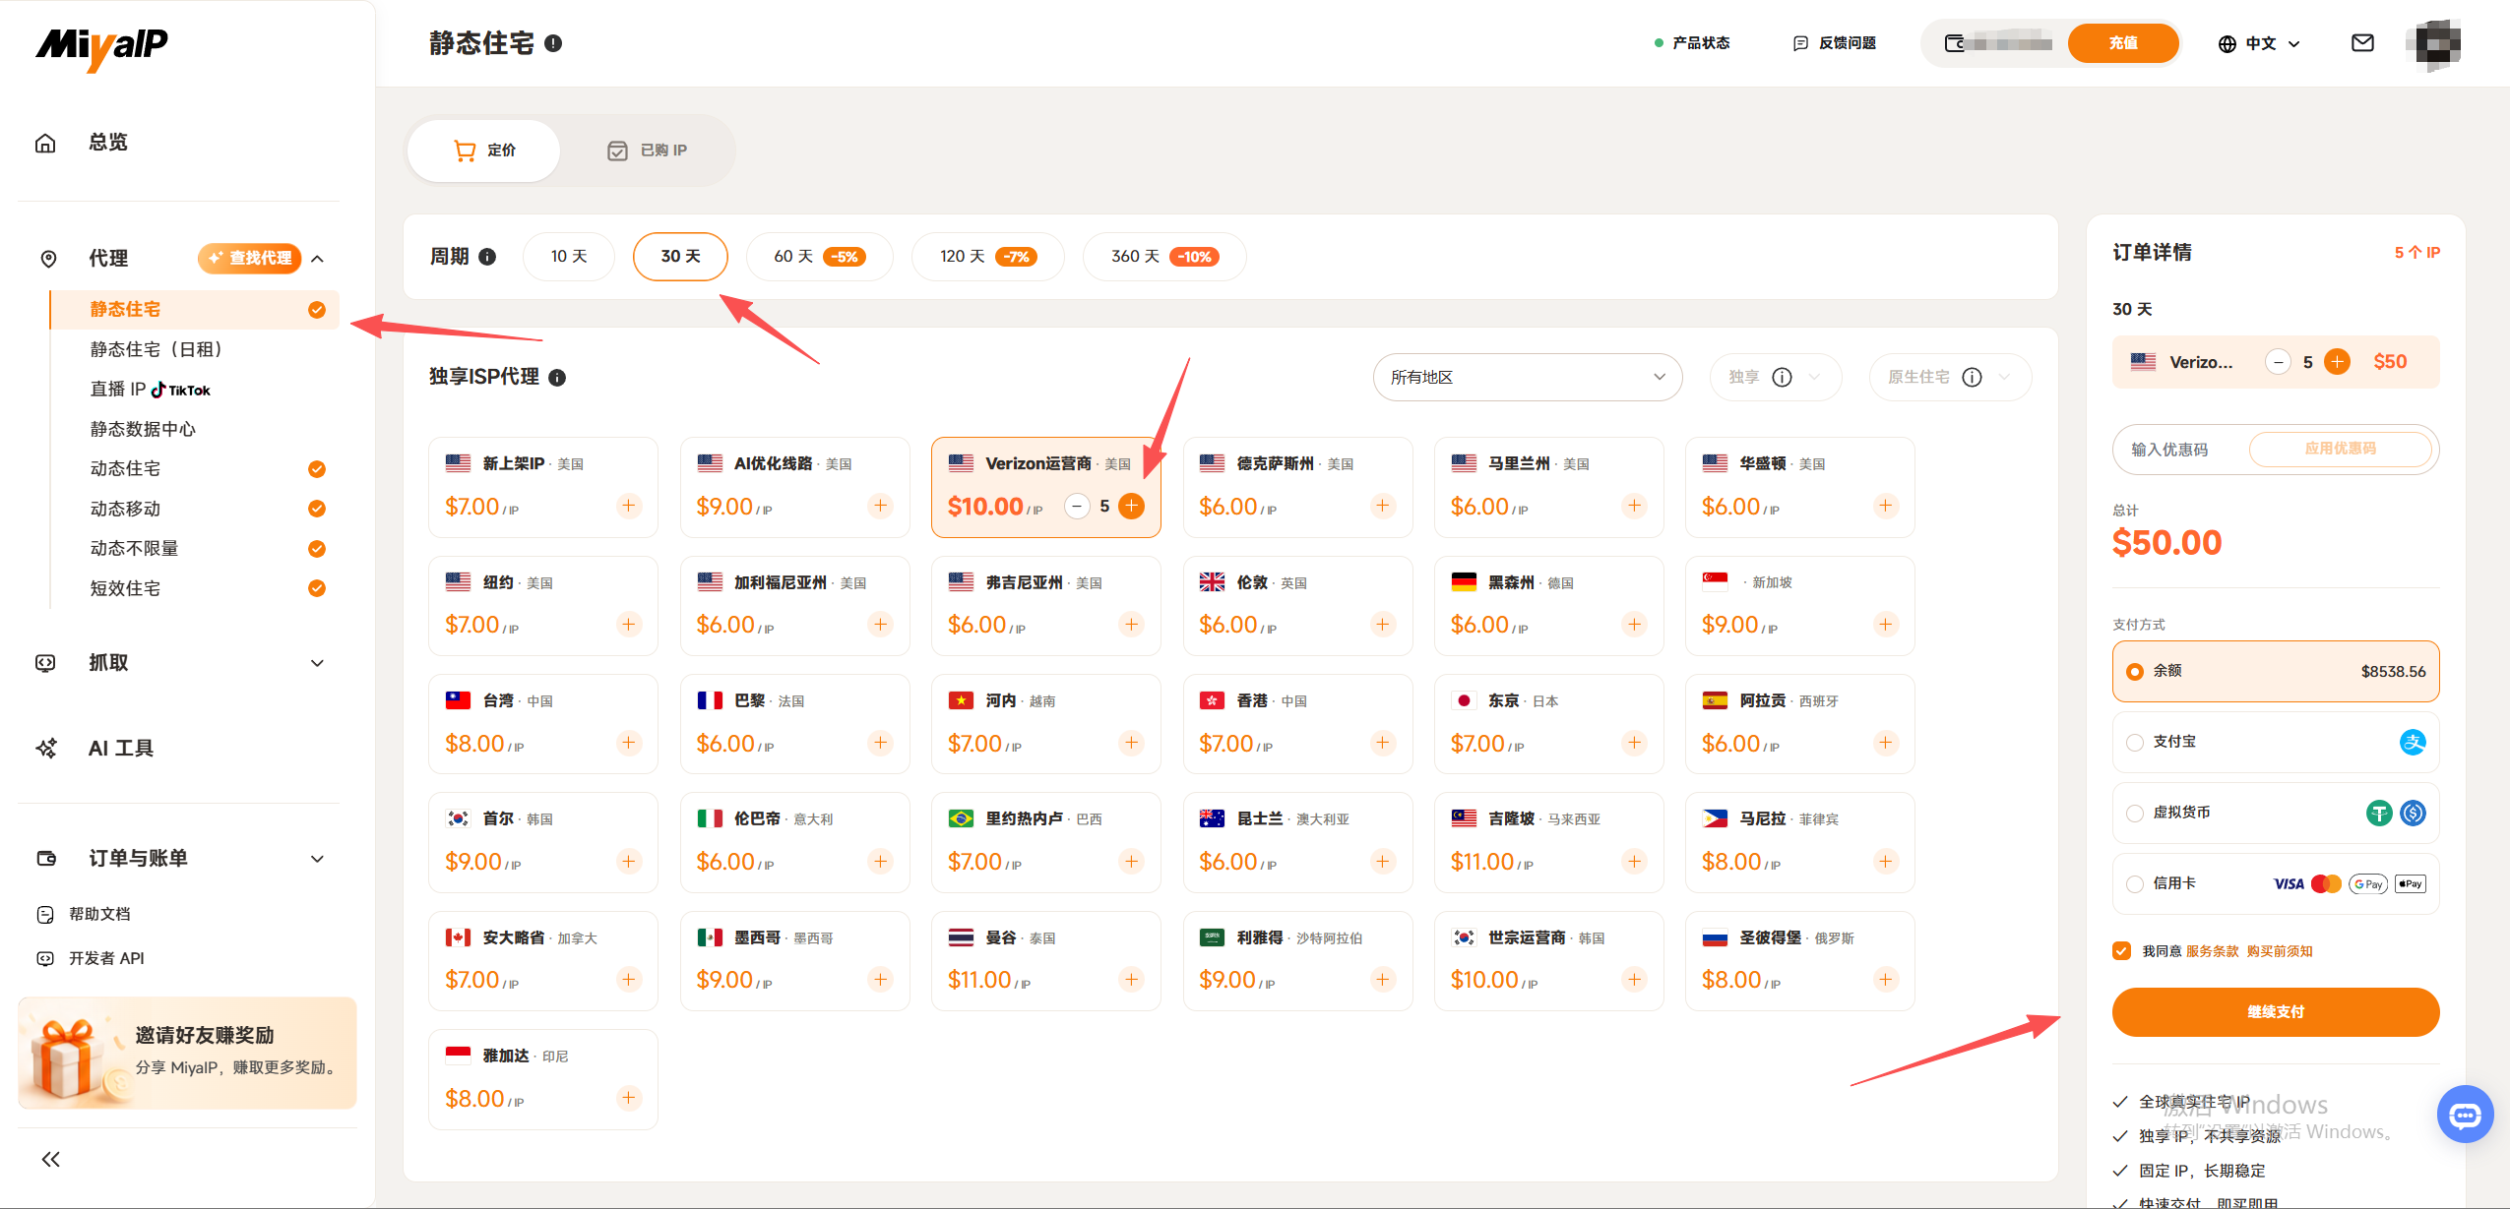Switch to the 已购 IP tab

648,151
